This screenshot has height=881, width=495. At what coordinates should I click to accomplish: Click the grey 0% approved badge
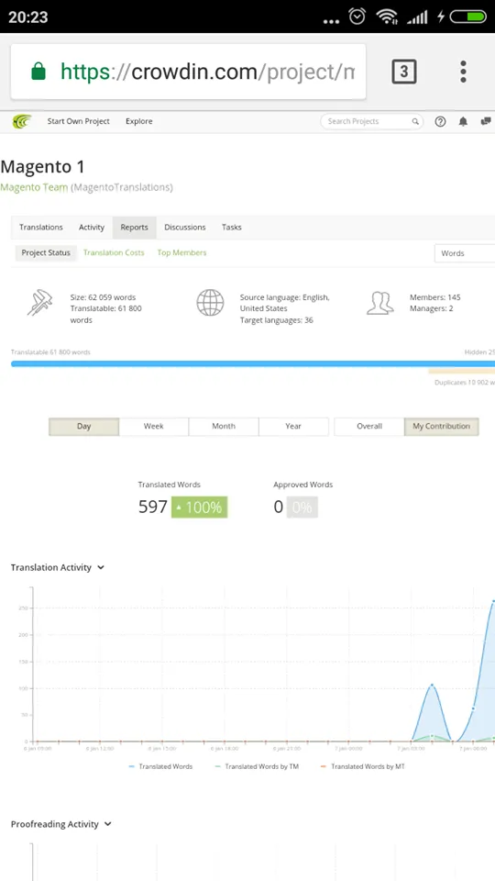(x=302, y=507)
